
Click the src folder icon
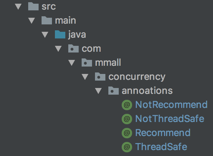pos(33,6)
